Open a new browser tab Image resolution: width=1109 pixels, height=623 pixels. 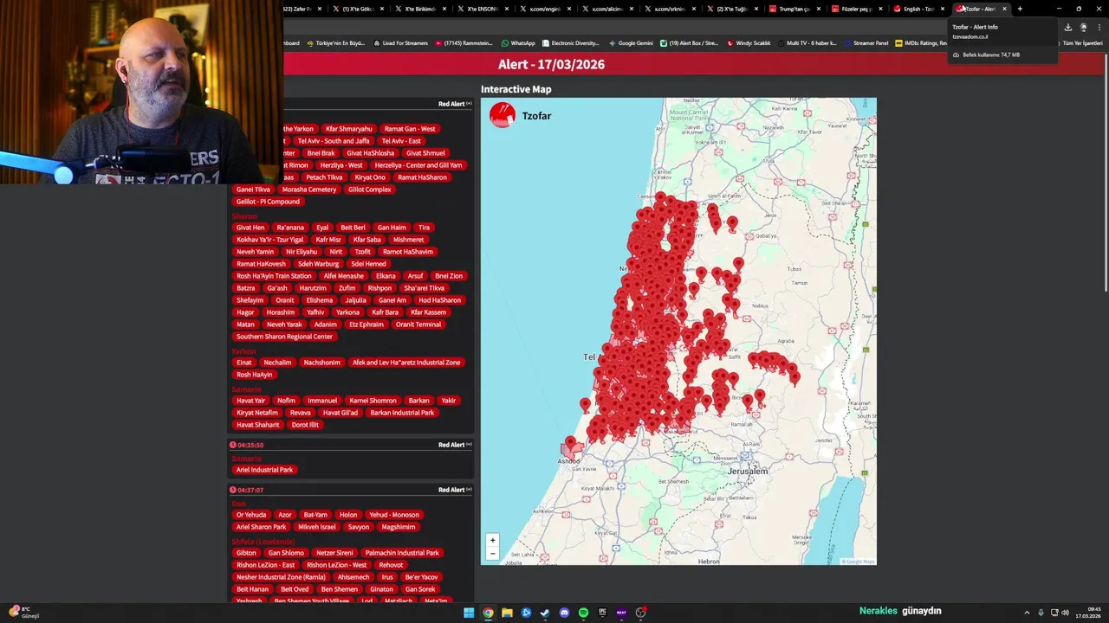[x=1020, y=9]
